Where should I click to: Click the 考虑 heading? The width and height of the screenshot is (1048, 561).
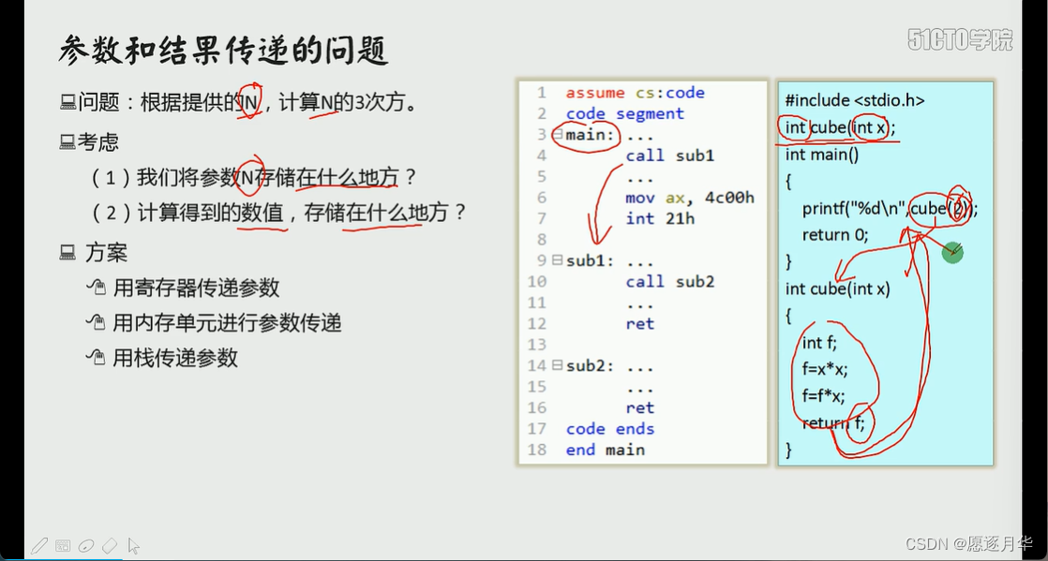[x=89, y=141]
